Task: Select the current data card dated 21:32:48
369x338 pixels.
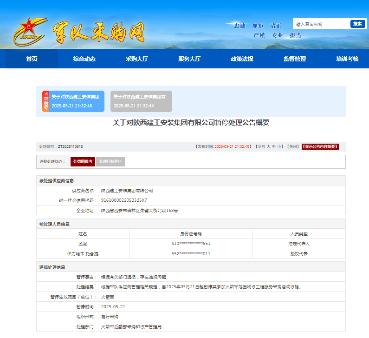Action: click(73, 101)
